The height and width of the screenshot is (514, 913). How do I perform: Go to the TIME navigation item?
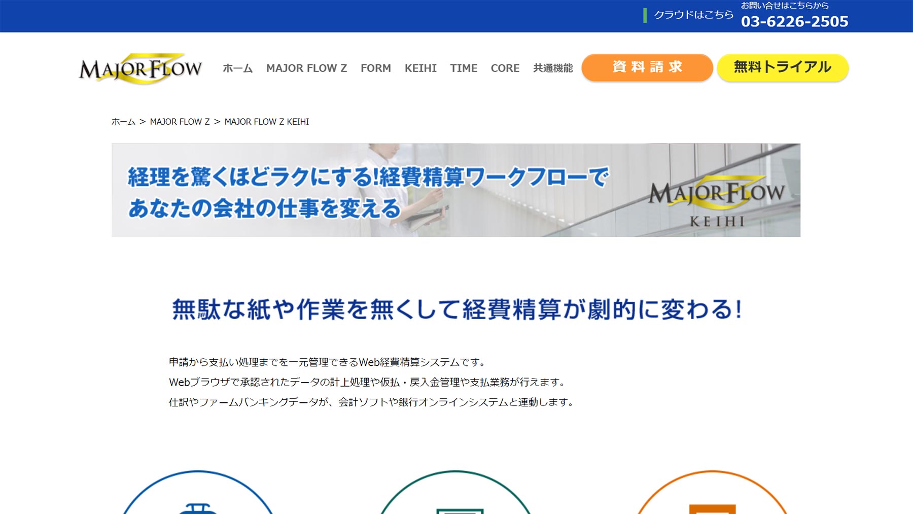coord(464,68)
